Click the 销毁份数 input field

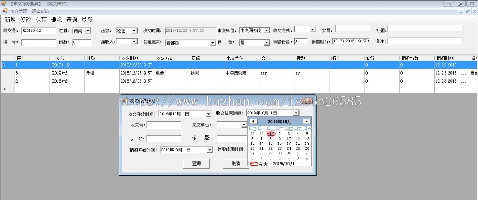pos(301,42)
